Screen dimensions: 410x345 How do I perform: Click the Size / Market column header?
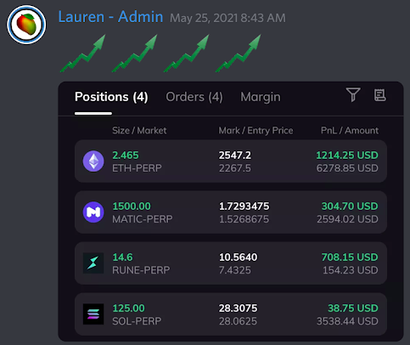(139, 130)
